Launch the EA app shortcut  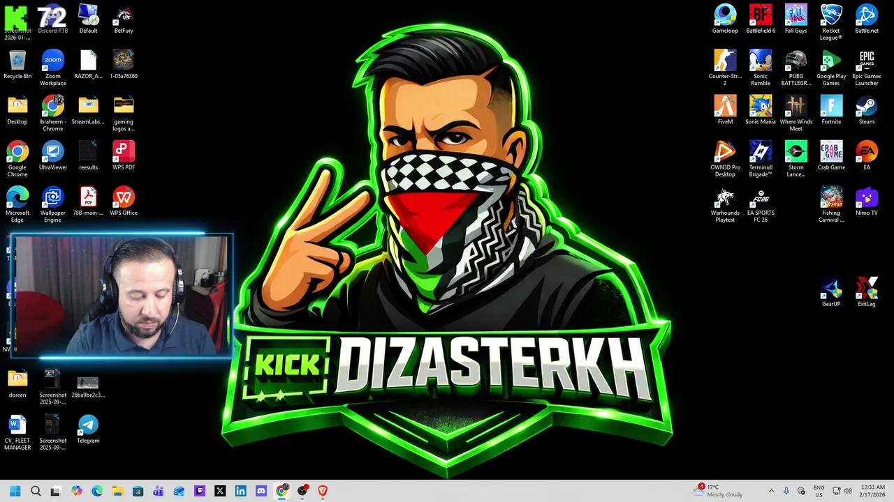(x=867, y=155)
